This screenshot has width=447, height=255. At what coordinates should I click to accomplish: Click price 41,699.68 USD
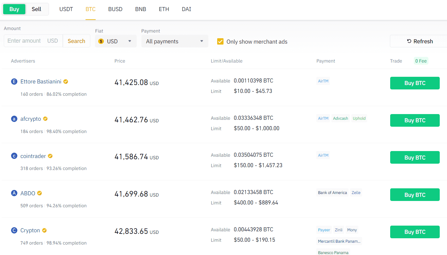(137, 194)
